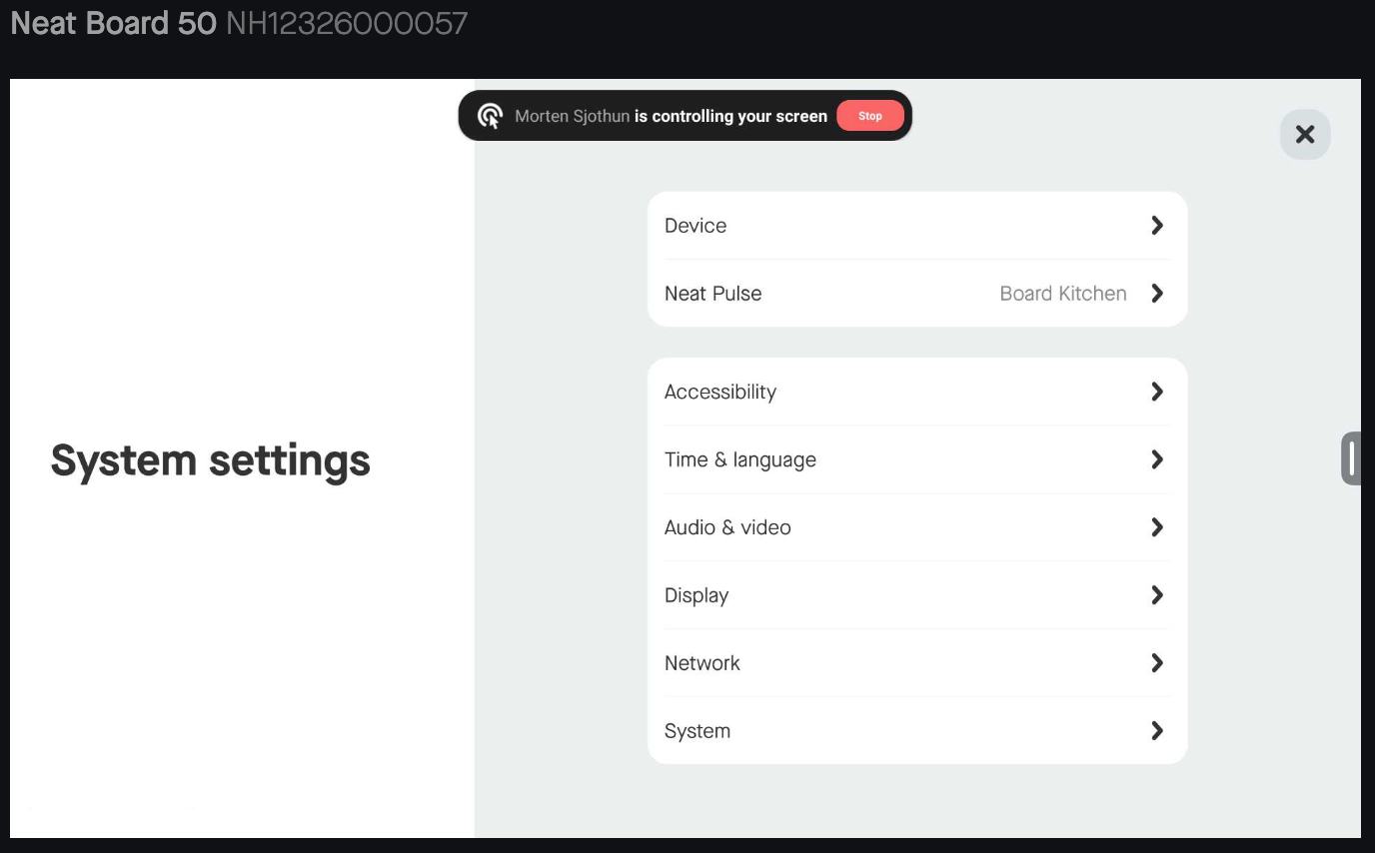Click the remote control cursor icon in banner

tap(490, 116)
